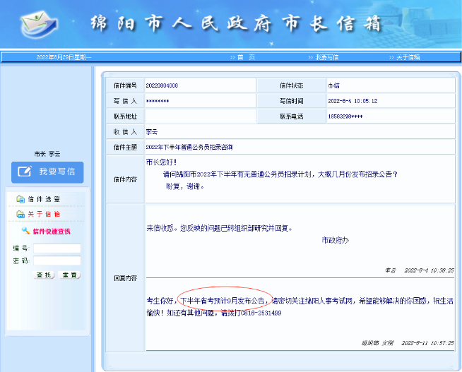
Task: Click the letter number 20220804008
Action: click(x=162, y=85)
